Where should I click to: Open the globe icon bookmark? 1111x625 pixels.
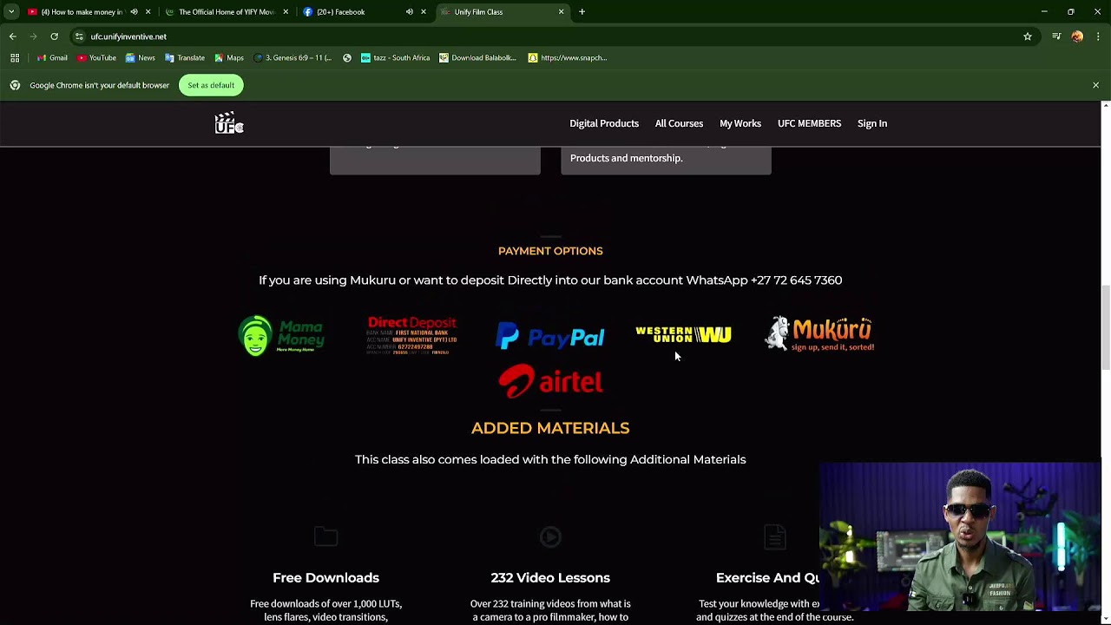[x=347, y=58]
